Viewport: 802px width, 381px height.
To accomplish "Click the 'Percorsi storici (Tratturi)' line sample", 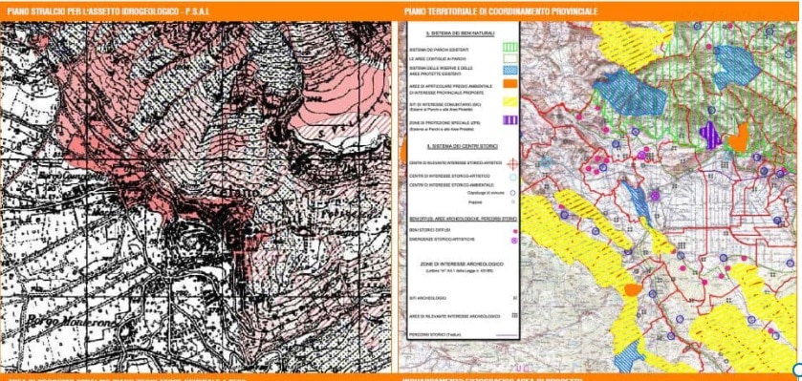I will (508, 335).
